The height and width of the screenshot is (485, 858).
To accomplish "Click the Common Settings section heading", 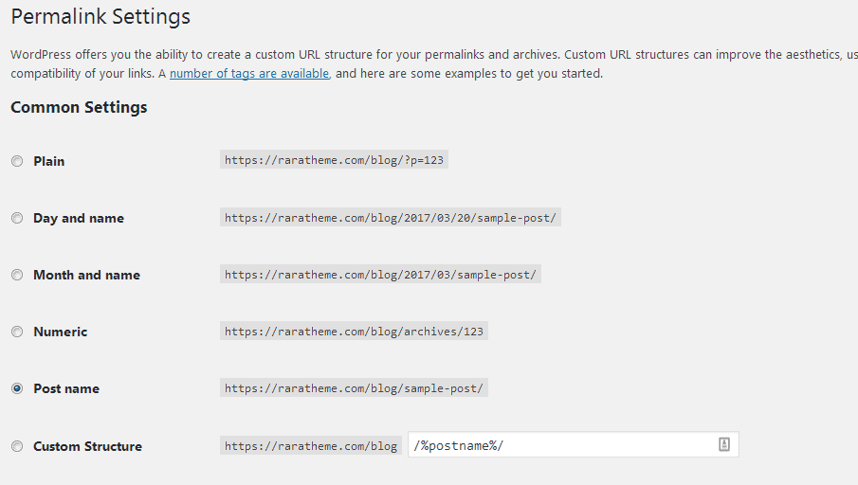I will (x=79, y=107).
